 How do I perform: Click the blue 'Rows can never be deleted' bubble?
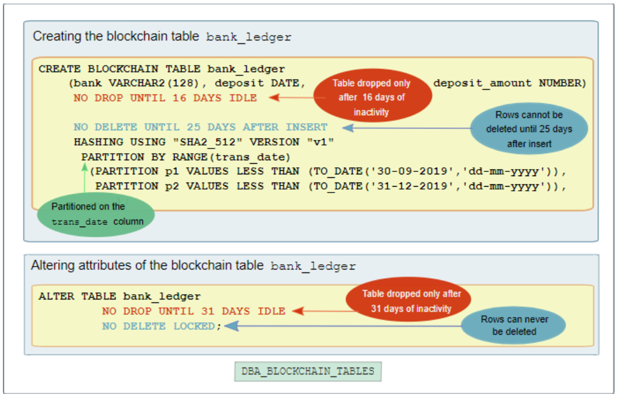pyautogui.click(x=513, y=325)
